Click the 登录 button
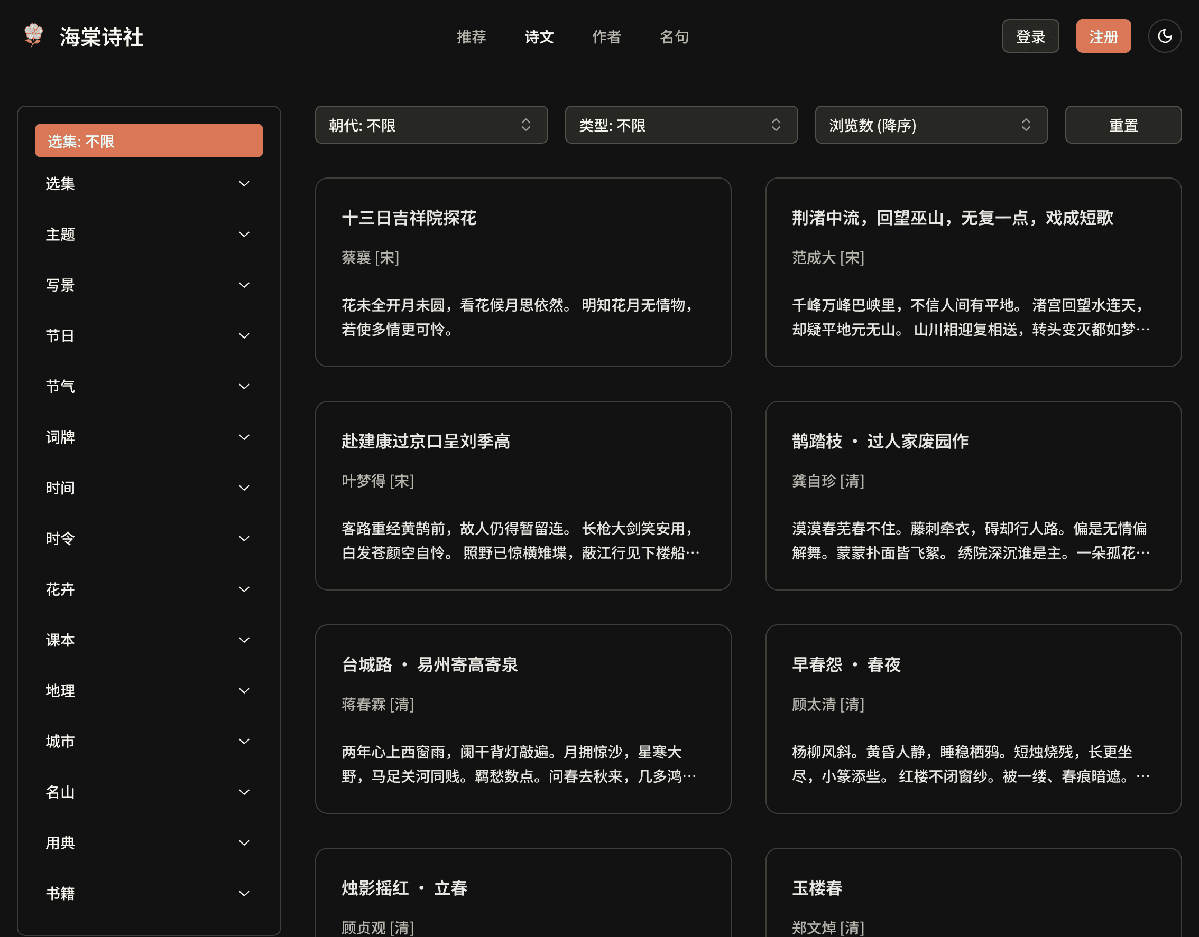 1030,36
